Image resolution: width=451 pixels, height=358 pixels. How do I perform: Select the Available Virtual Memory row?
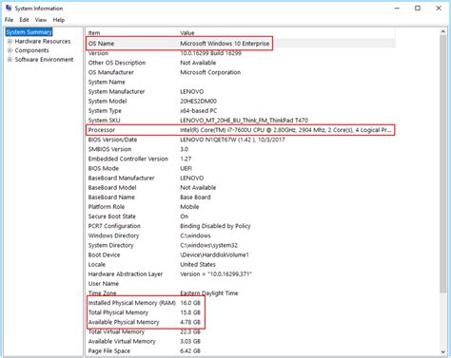tap(241, 341)
